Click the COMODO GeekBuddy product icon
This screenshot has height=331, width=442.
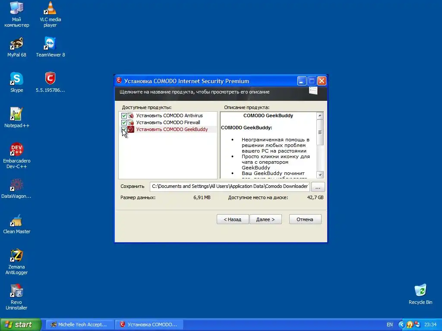130,129
